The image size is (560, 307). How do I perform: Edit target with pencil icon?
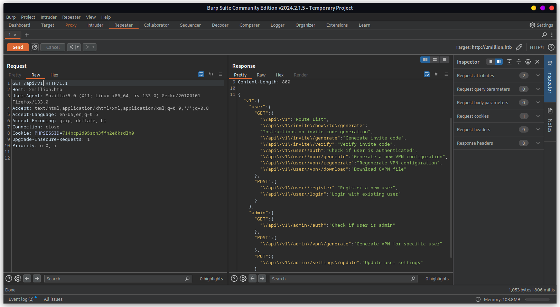[x=519, y=47]
